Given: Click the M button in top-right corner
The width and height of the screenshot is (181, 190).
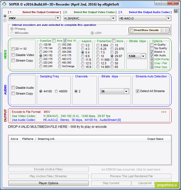Looking at the screenshot, I should [x=176, y=11].
